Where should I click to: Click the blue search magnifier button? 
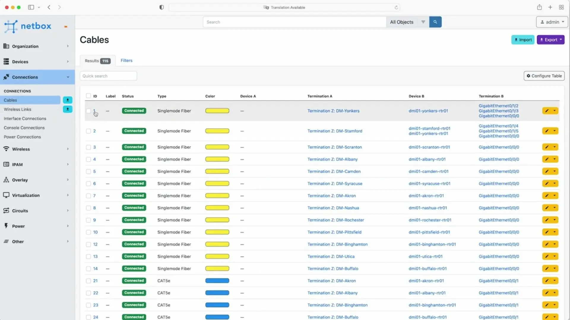(435, 22)
